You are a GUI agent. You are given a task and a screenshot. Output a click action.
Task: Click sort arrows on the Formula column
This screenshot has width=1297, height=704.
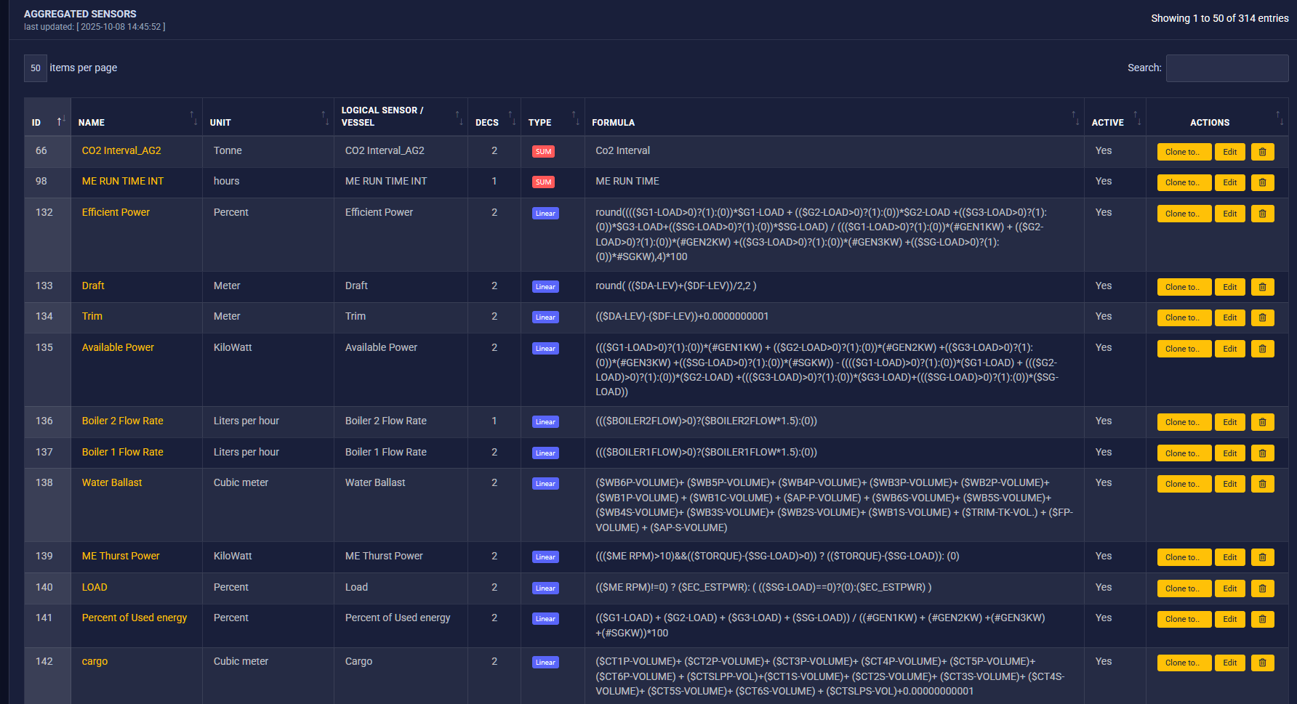click(1075, 118)
